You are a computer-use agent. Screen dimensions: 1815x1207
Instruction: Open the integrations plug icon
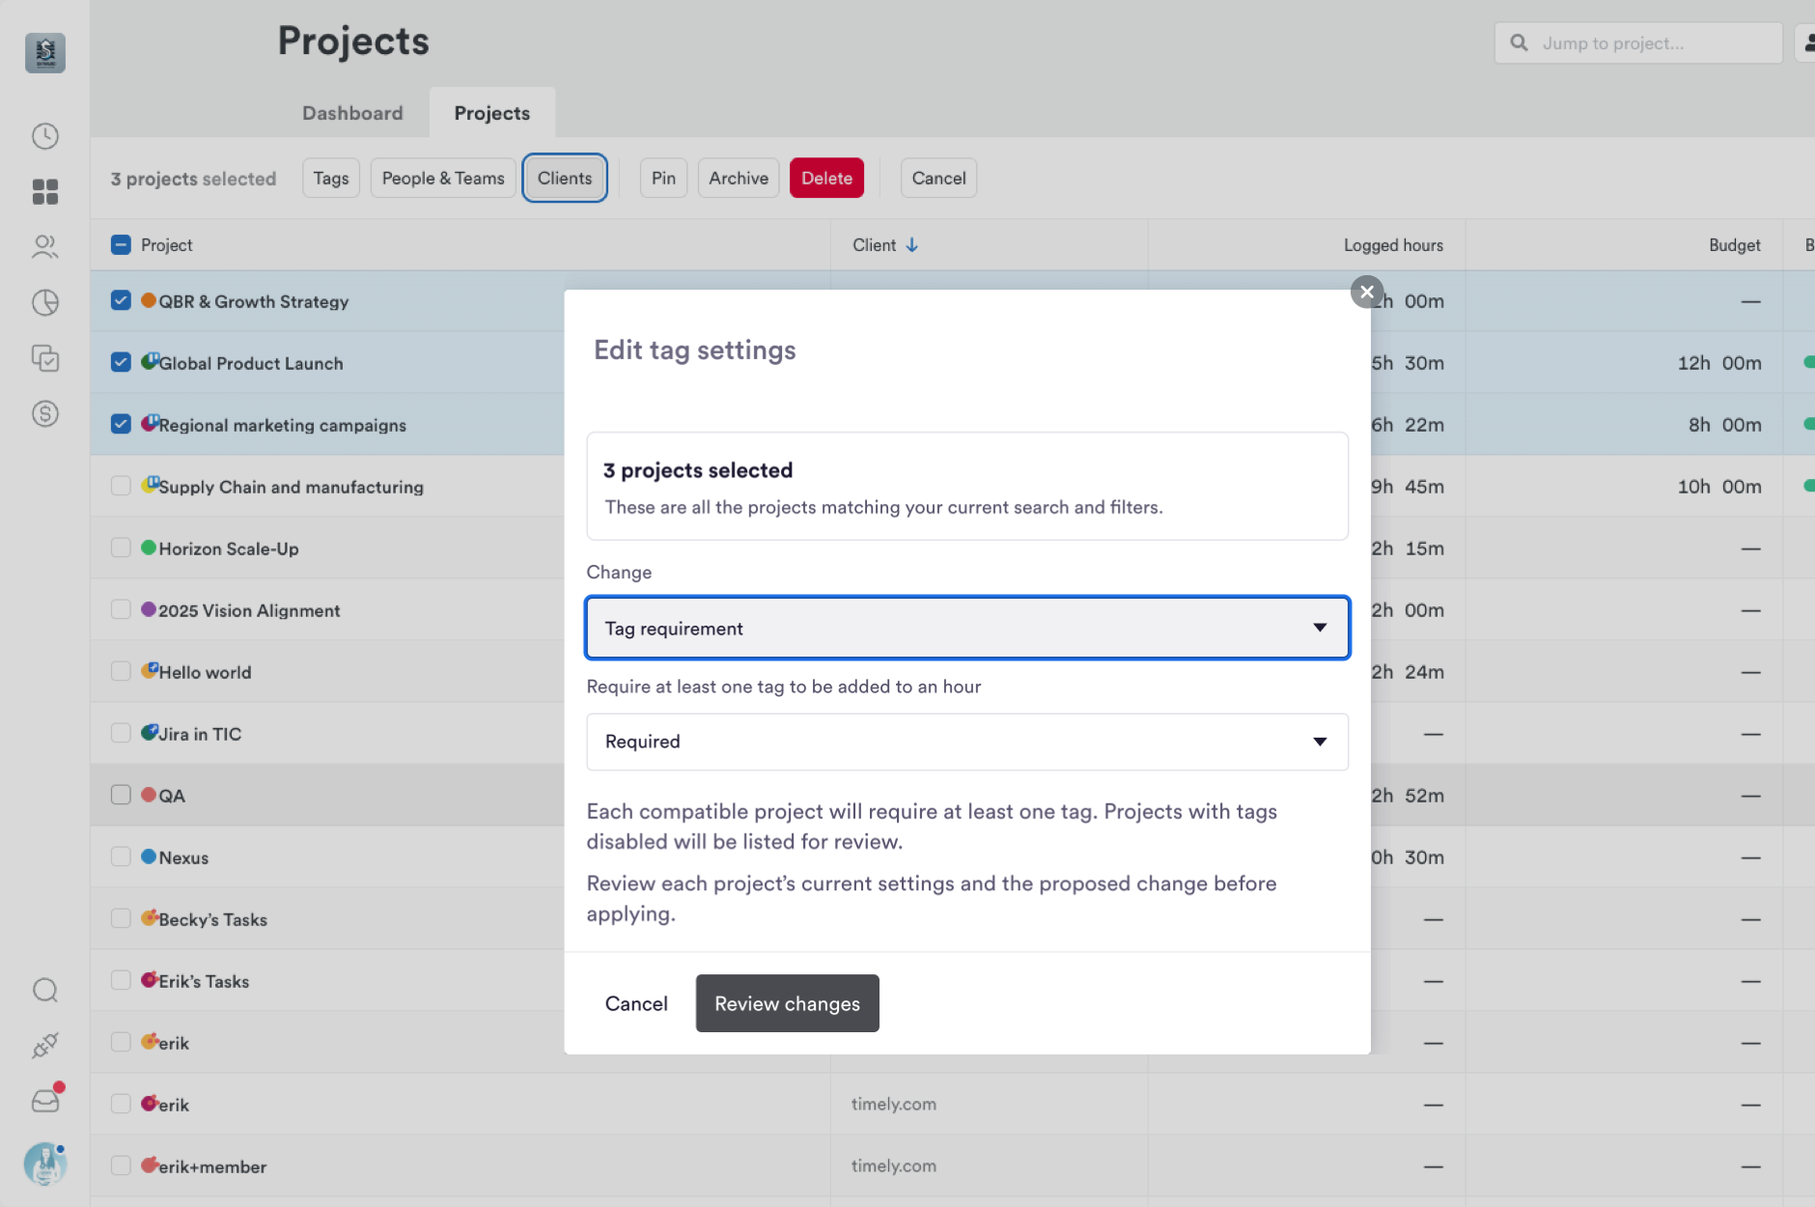click(45, 1045)
